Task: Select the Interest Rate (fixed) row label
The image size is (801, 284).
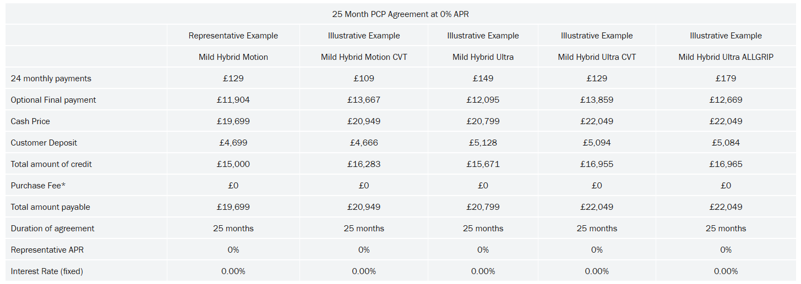Action: (47, 271)
